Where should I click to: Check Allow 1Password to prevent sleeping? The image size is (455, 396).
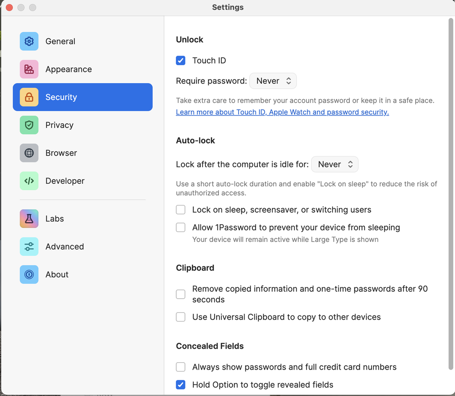[x=181, y=227]
